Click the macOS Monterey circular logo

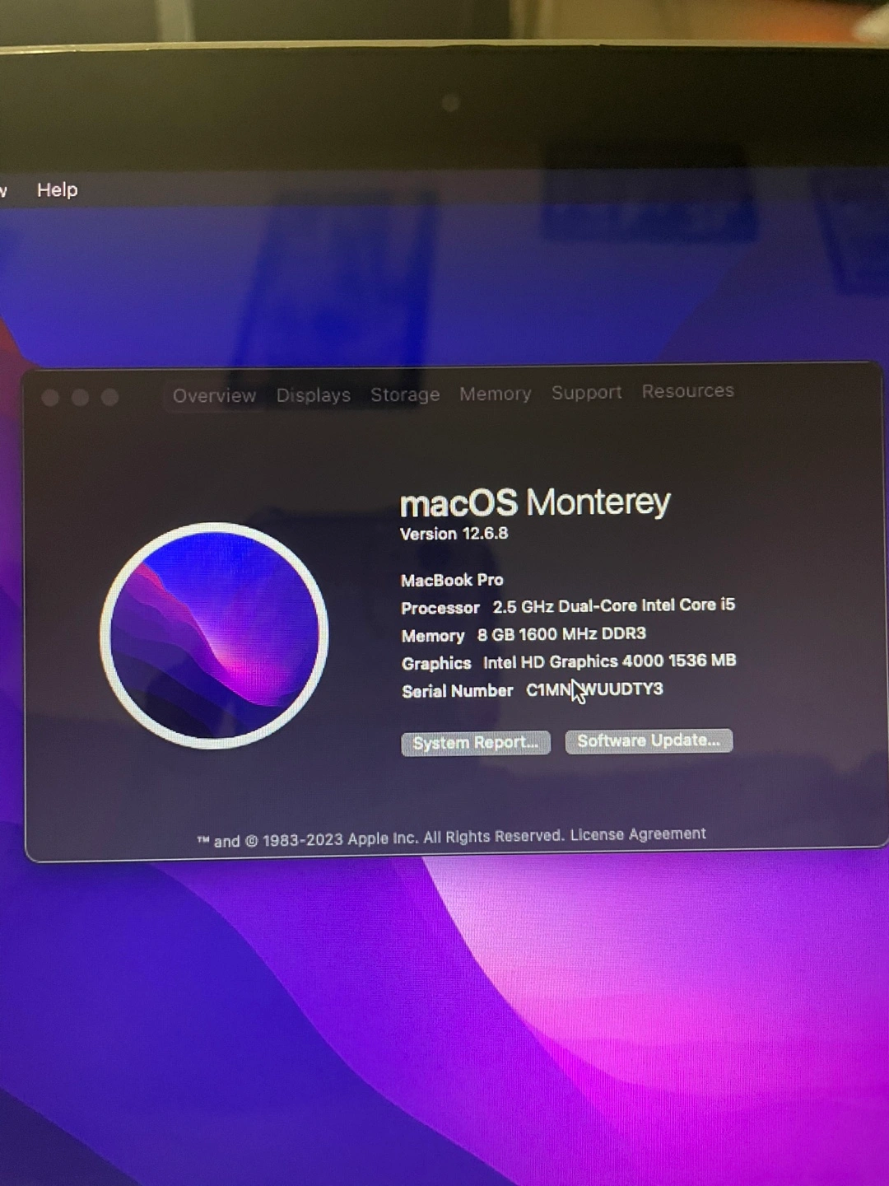point(215,635)
